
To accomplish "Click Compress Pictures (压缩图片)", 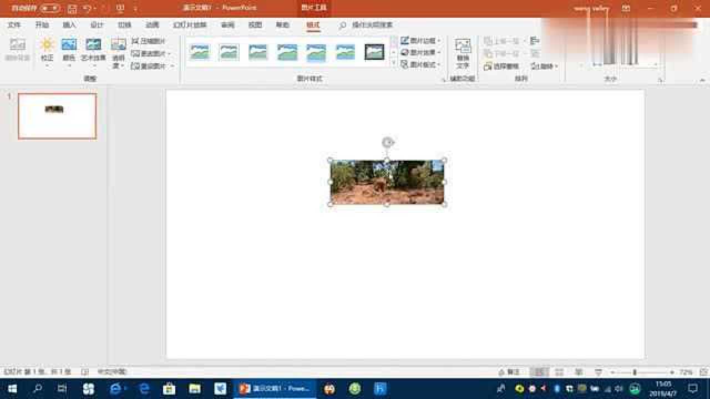I will tap(149, 41).
